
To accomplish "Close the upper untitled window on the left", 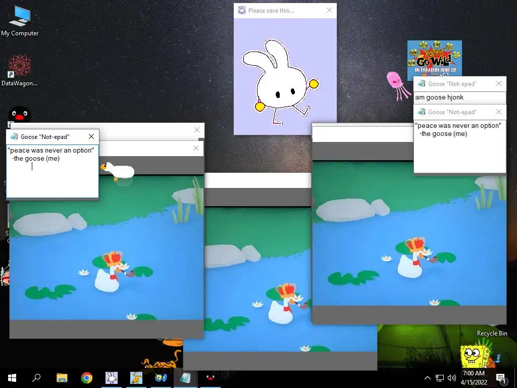I will point(197,130).
